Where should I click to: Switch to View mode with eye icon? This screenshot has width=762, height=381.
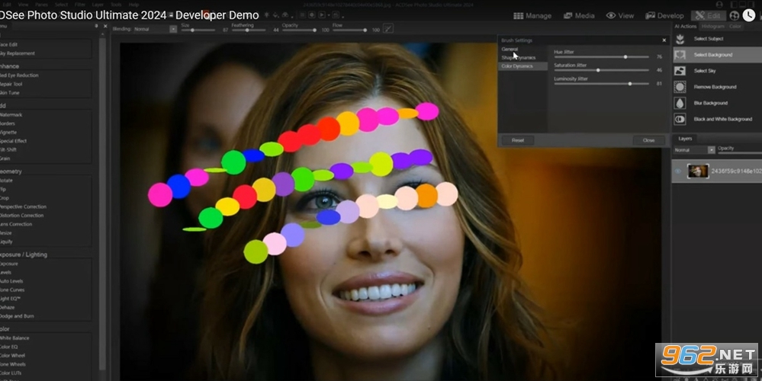tap(619, 15)
